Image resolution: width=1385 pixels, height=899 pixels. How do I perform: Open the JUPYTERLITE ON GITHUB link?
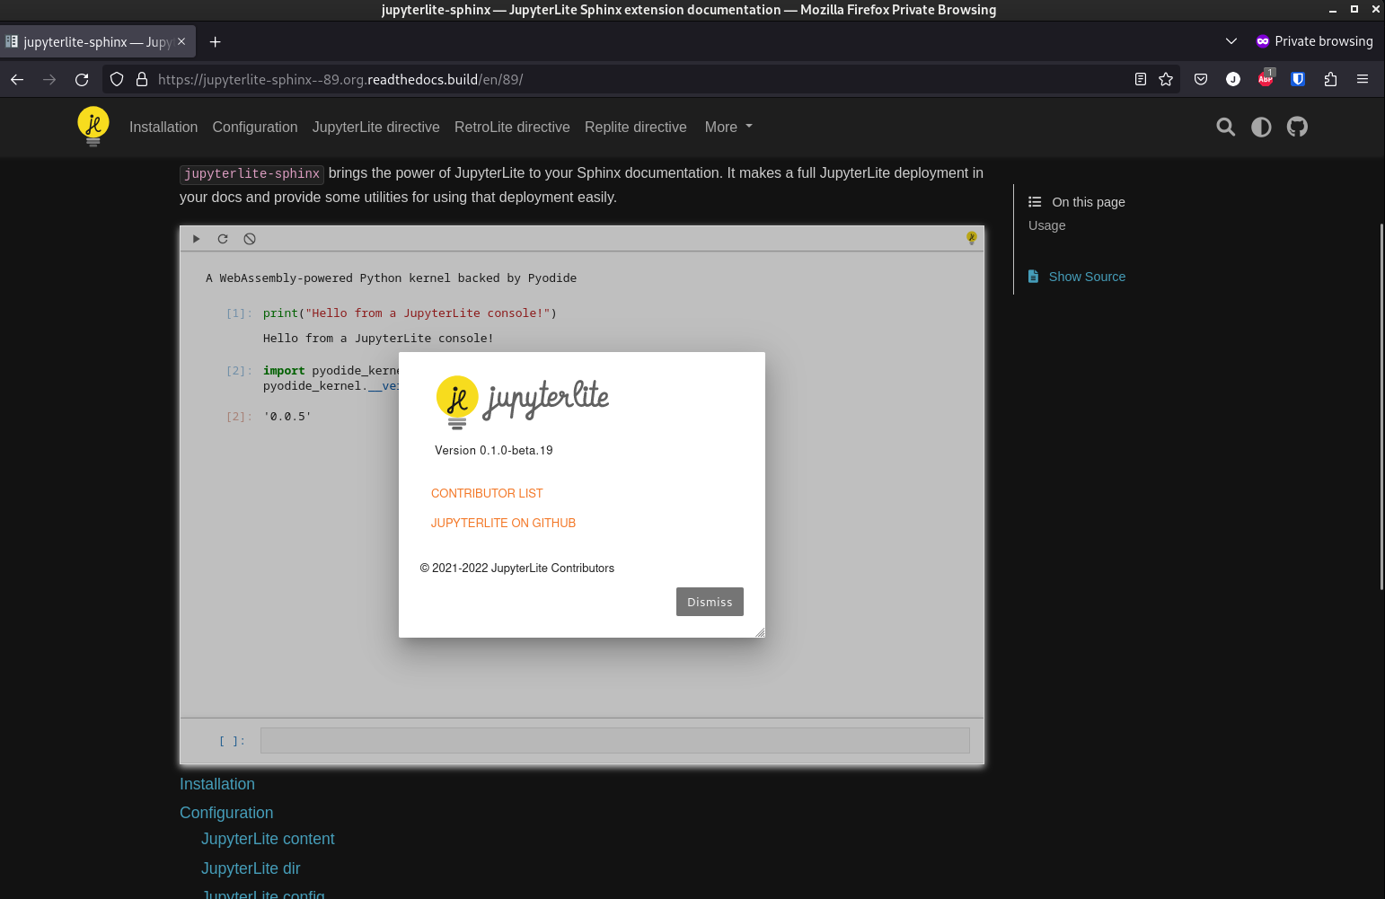coord(503,523)
